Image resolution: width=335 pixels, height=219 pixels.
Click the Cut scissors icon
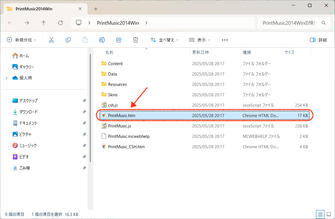click(x=51, y=40)
